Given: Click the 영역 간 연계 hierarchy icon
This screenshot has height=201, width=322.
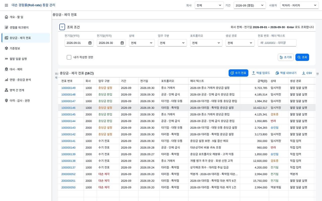Looking at the screenshot, I should 6,90.
